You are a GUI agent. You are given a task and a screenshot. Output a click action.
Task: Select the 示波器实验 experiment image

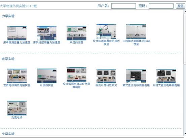click(47, 76)
